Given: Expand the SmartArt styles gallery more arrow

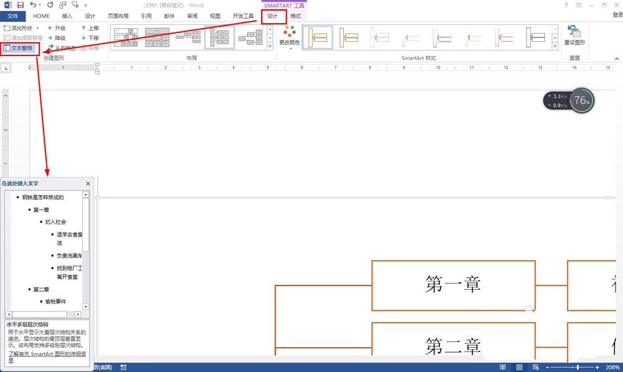Looking at the screenshot, I should [556, 47].
